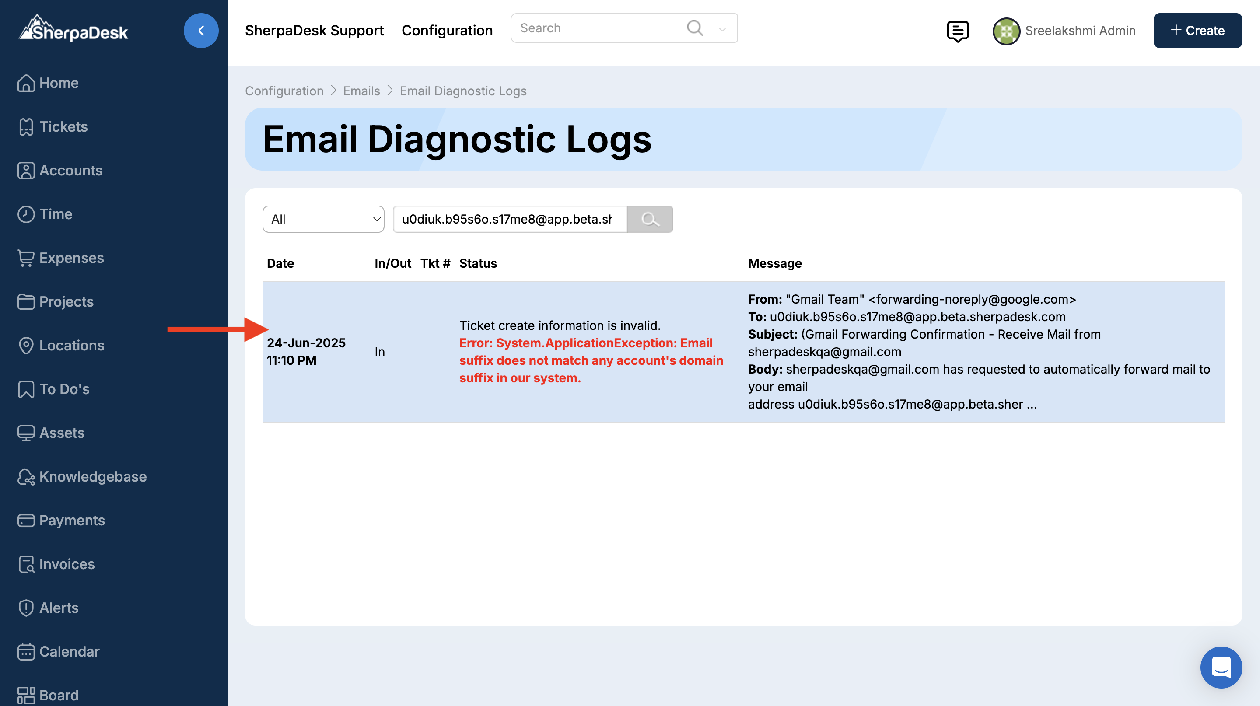Open Invoices in the sidebar menu

66,564
